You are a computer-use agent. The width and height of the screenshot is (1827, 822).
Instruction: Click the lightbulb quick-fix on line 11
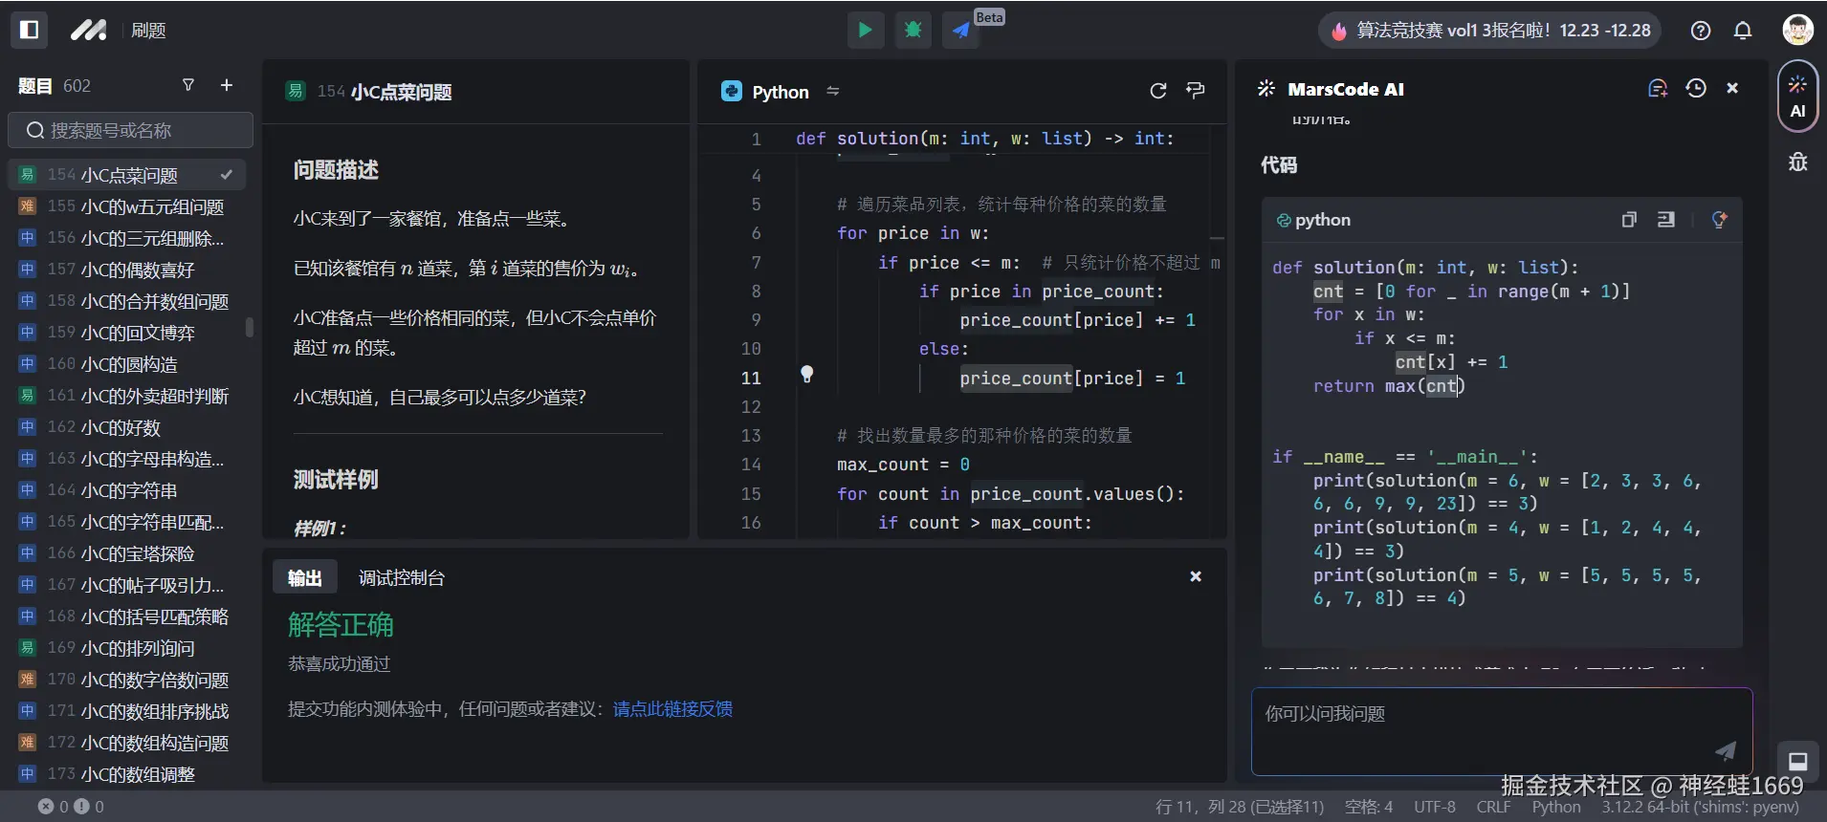pos(806,374)
